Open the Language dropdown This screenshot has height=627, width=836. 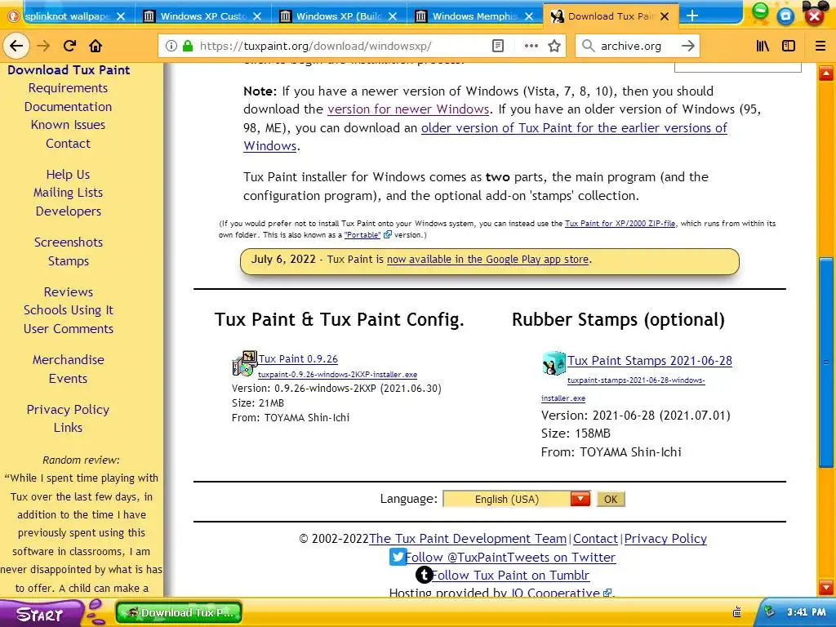coord(516,499)
